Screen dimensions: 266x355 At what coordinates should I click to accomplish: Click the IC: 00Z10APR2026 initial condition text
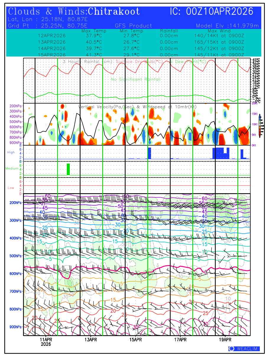click(211, 12)
